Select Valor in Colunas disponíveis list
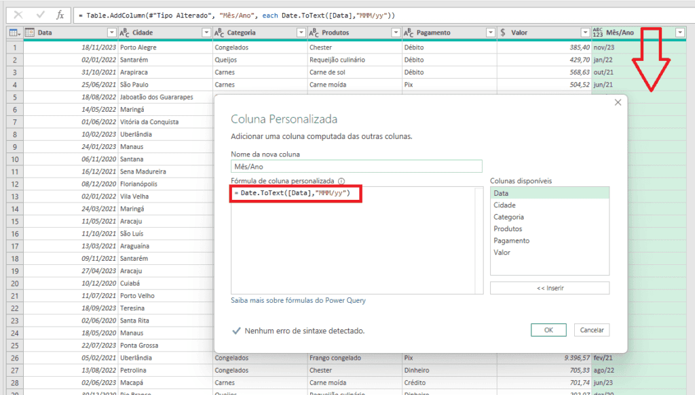This screenshot has height=395, width=695. (550, 253)
